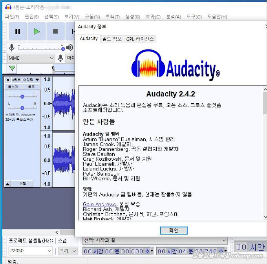Screen dimensions: 267x264
Task: Click the 'Steve Daulton' credit line
Action: click(x=99, y=154)
